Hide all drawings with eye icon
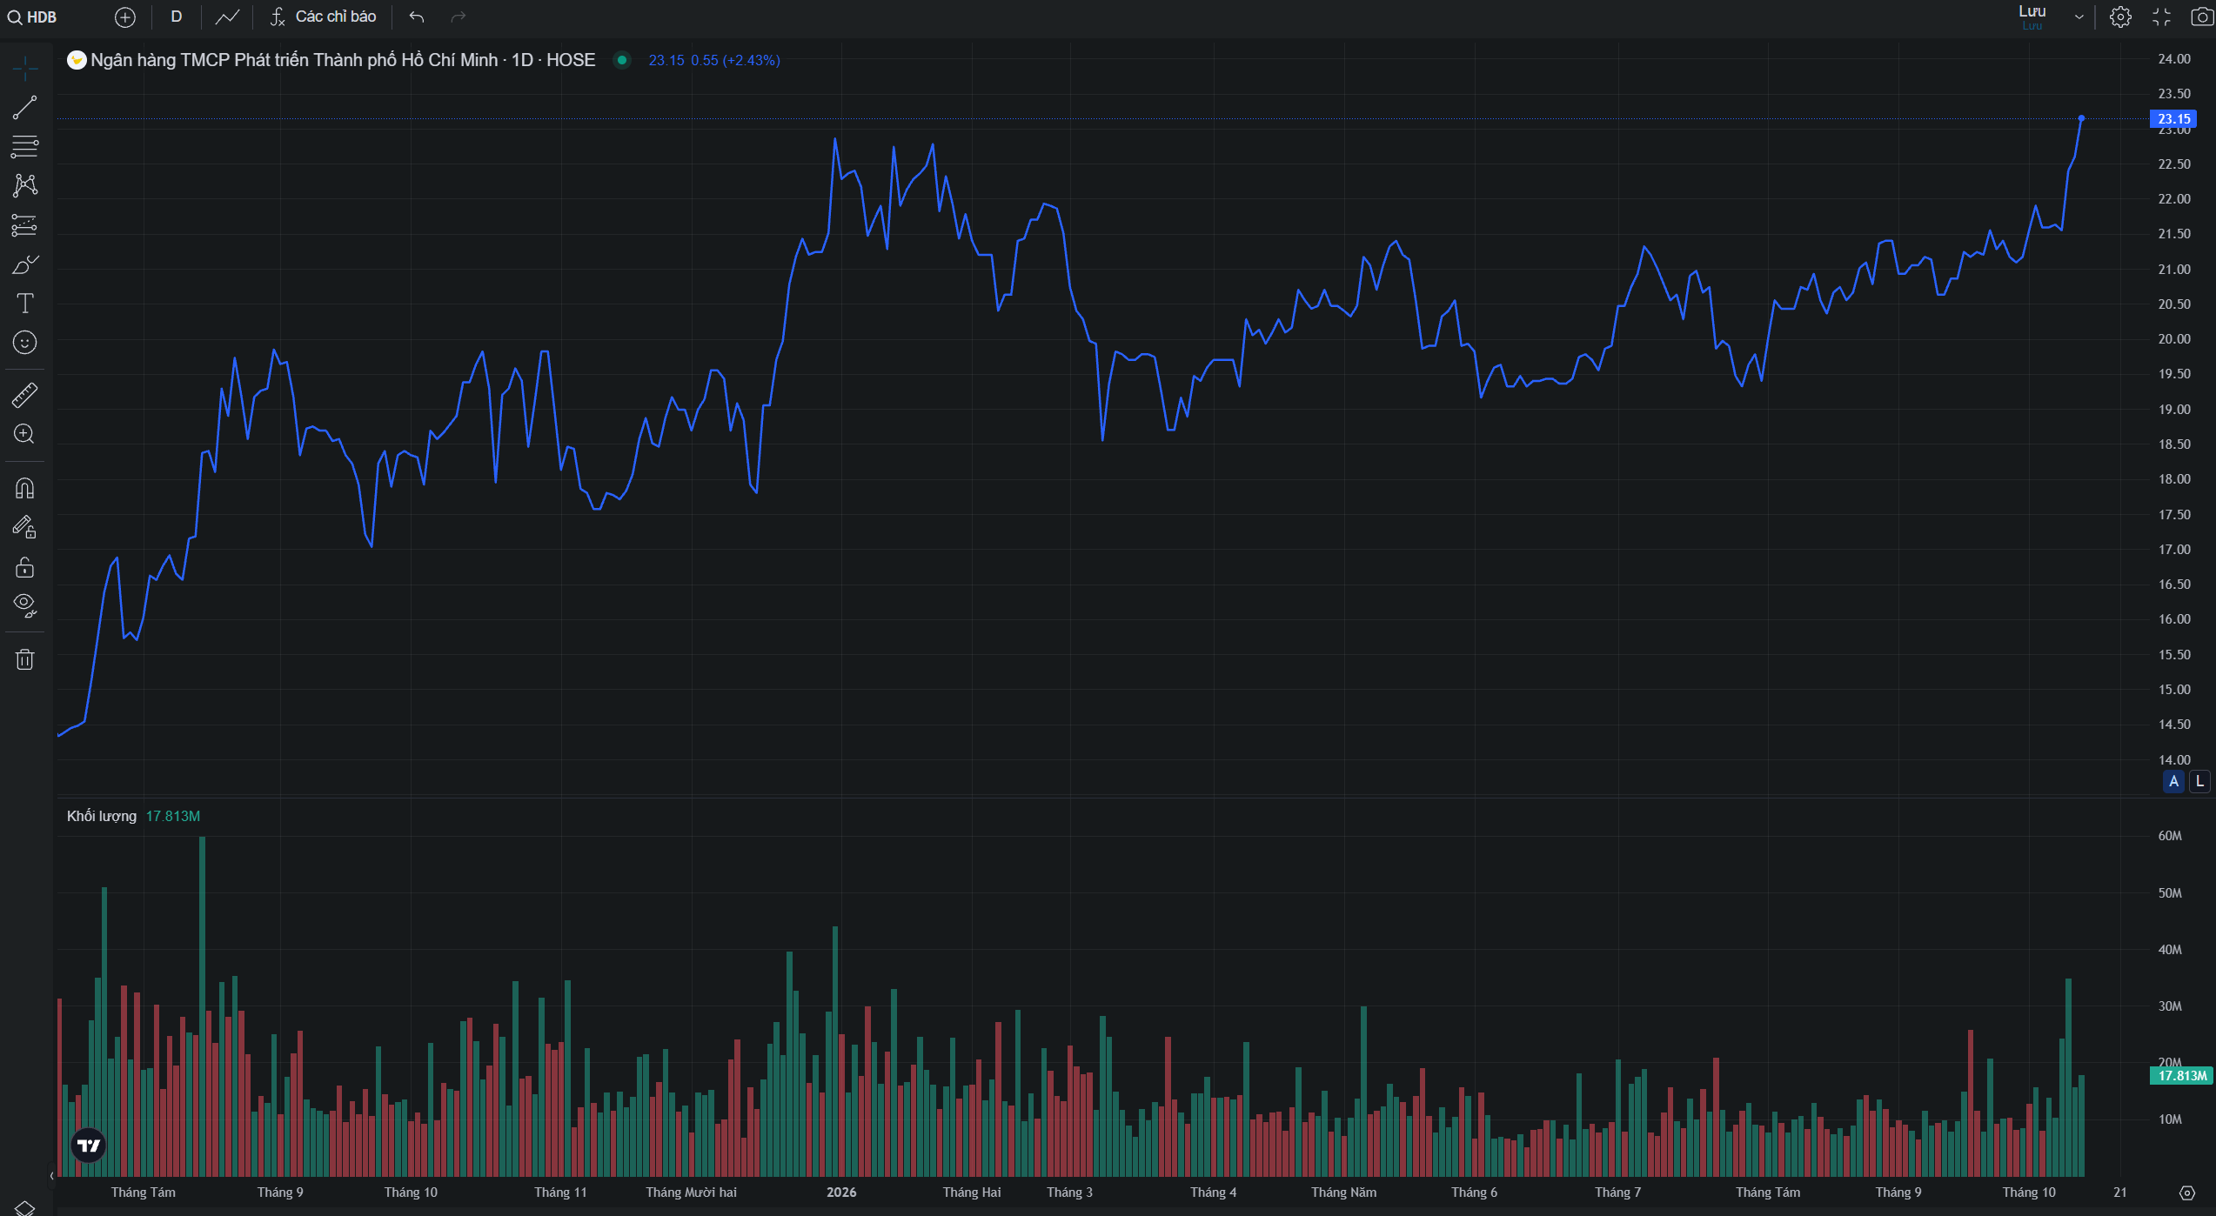Viewport: 2216px width, 1216px height. 24,605
